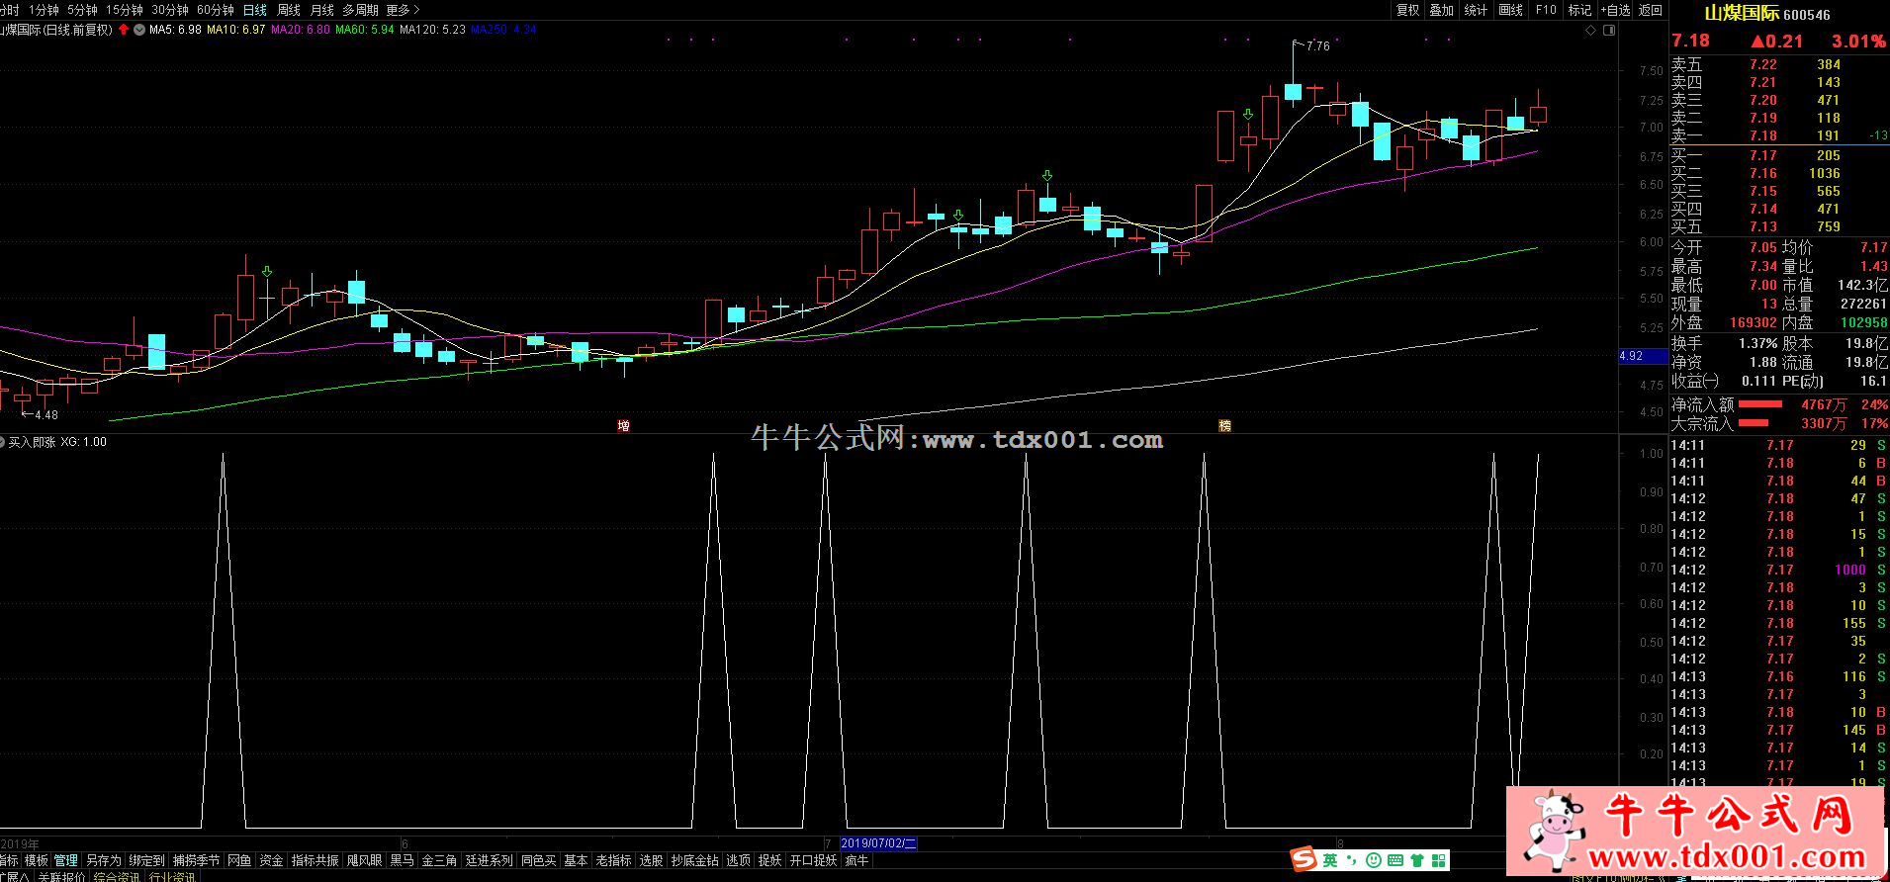Viewport: 1890px width, 882px height.
Task: Click 另存为 in the indicator bar
Action: pos(103,860)
